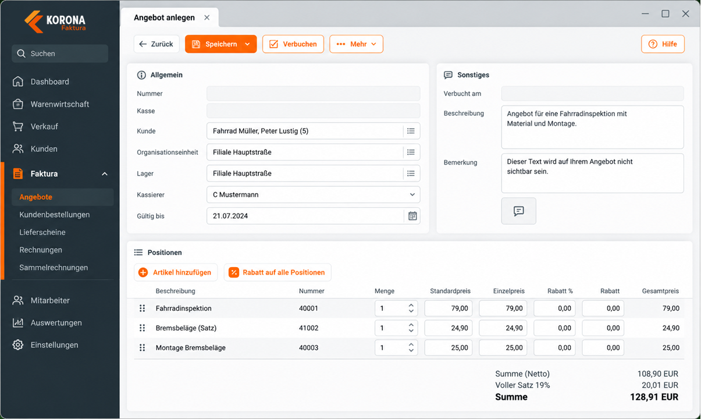Image resolution: width=701 pixels, height=419 pixels.
Task: Open Warenwirtschaft via its bag icon
Action: [x=19, y=104]
